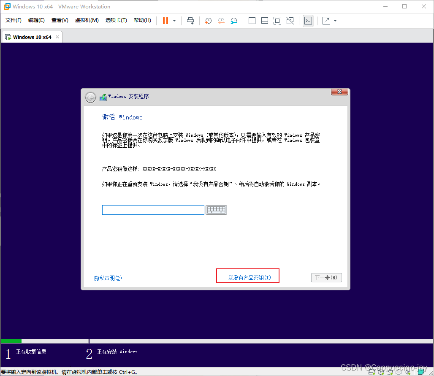Take a snapshot of this virtual machine
Image resolution: width=434 pixels, height=376 pixels.
208,21
